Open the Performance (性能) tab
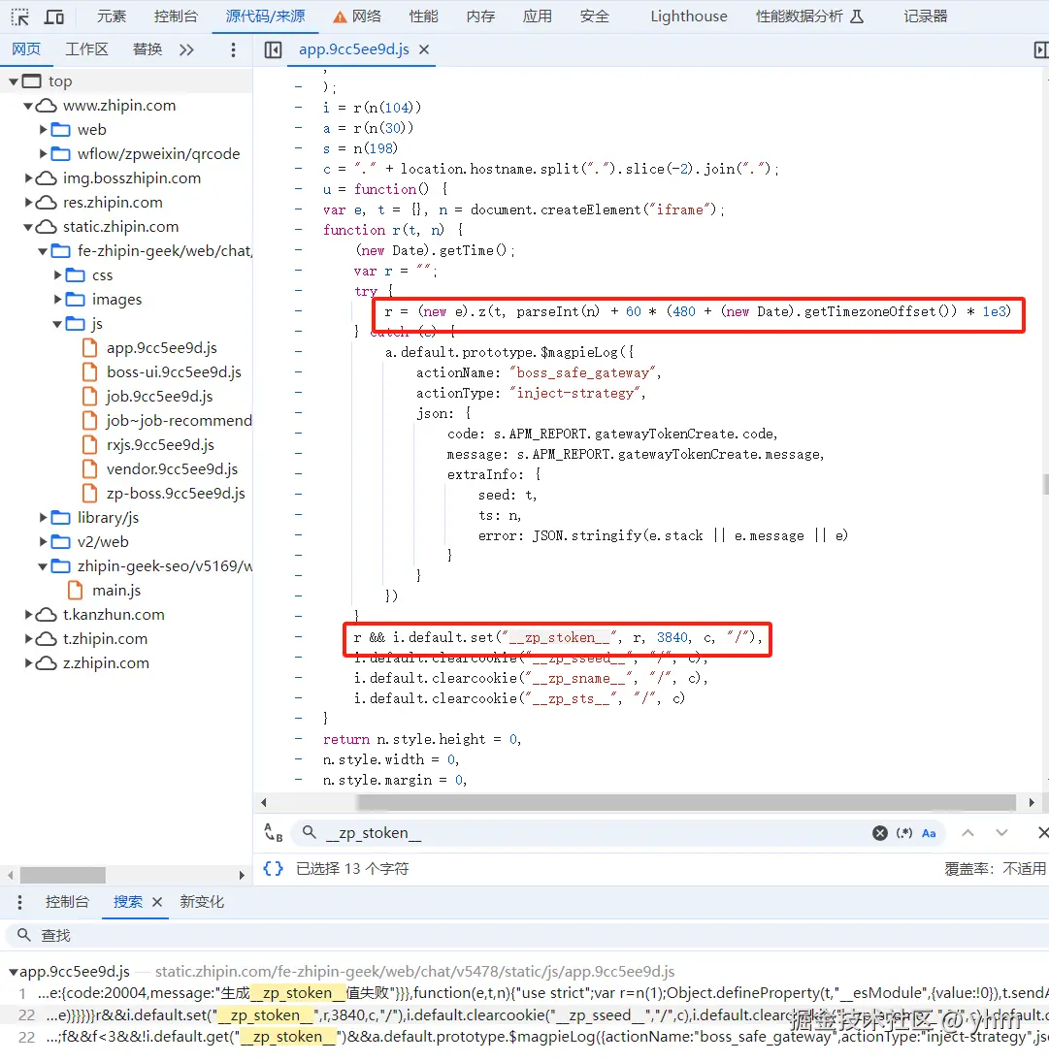1049x1062 pixels. coord(423,16)
